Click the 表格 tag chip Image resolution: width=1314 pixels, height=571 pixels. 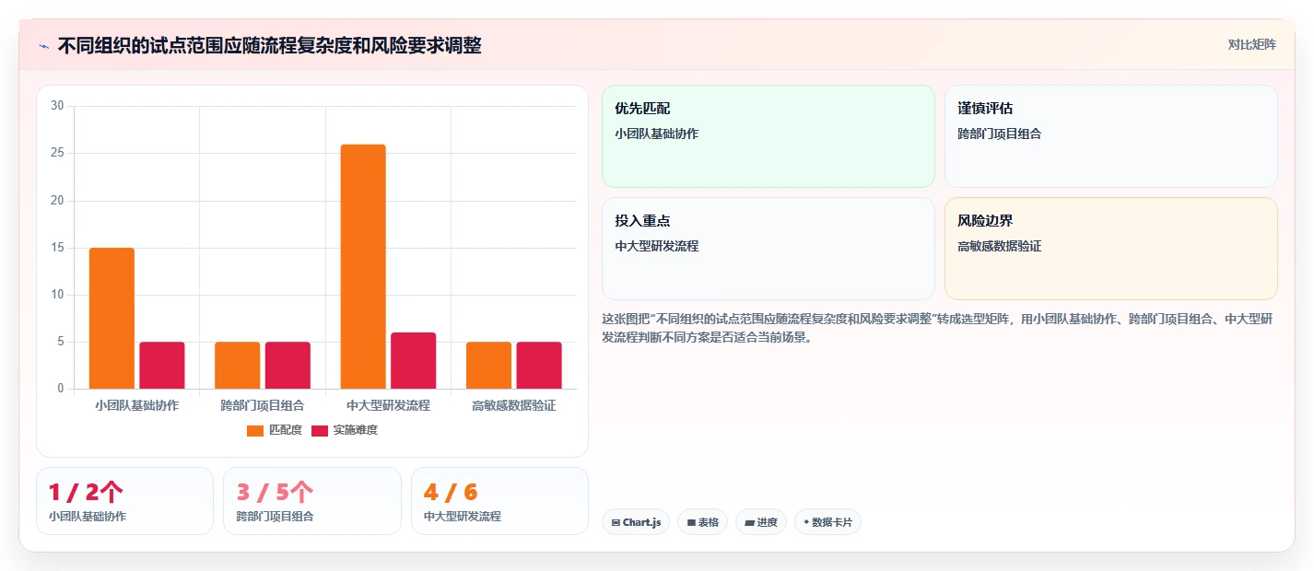tap(702, 522)
